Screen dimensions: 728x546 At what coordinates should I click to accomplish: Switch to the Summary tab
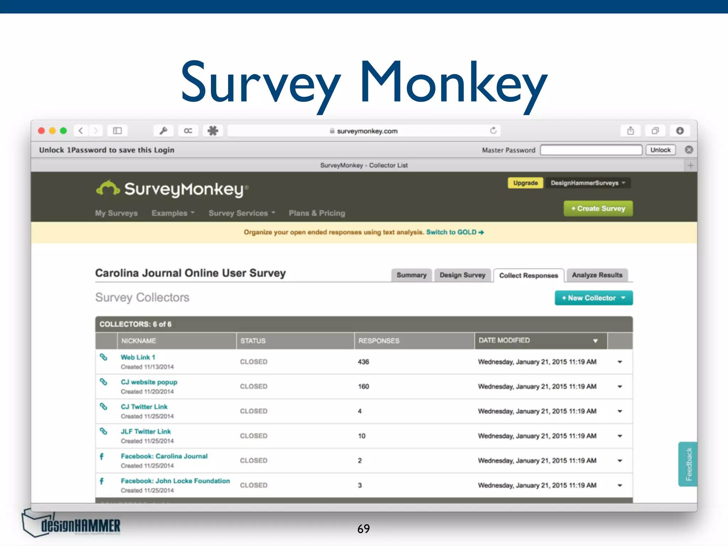[x=412, y=275]
